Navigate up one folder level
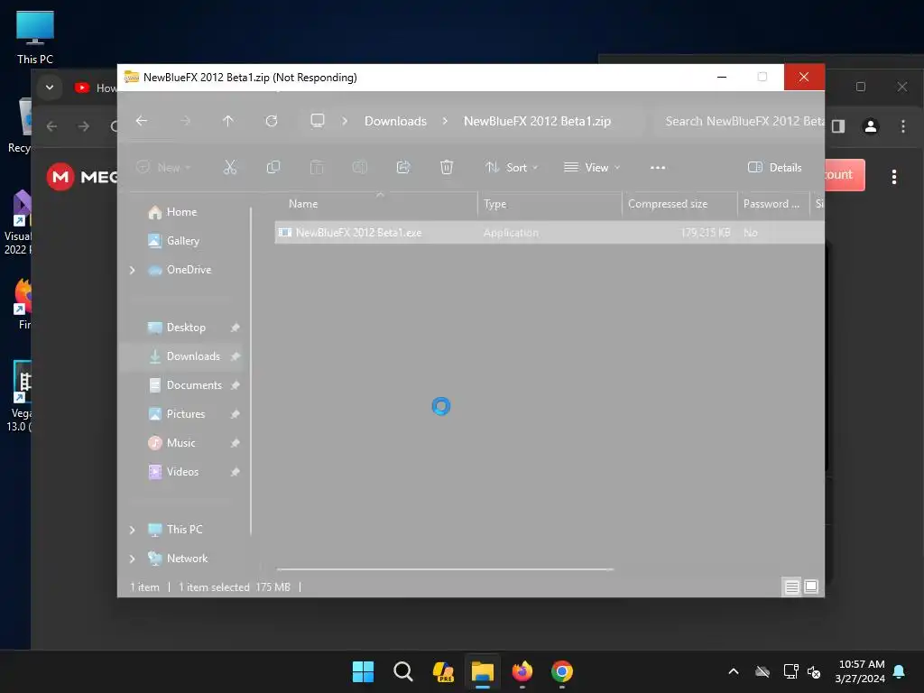 click(228, 121)
